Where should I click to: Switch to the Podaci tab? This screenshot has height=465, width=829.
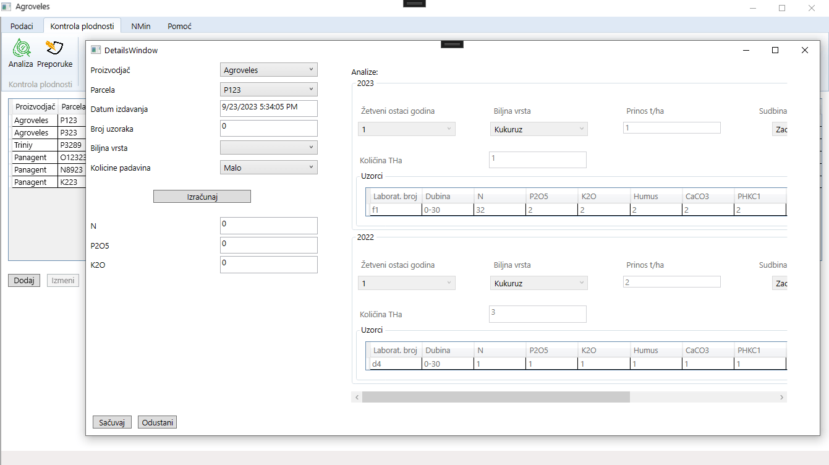click(x=22, y=27)
